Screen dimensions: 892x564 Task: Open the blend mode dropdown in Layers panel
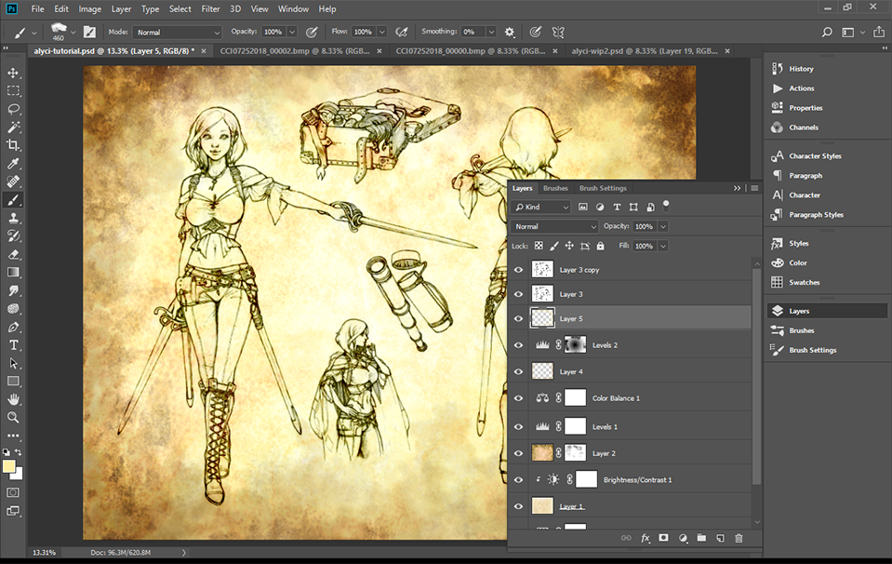pyautogui.click(x=554, y=226)
